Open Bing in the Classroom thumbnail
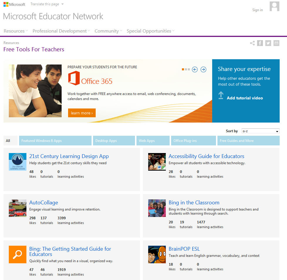Viewport: 287px width, 280px height. pos(157,208)
